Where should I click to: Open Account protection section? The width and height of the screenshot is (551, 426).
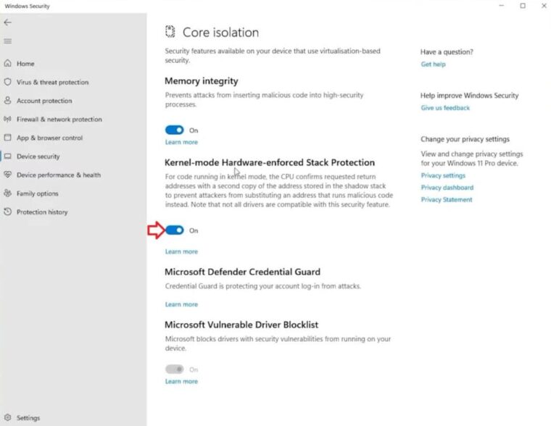coord(44,101)
